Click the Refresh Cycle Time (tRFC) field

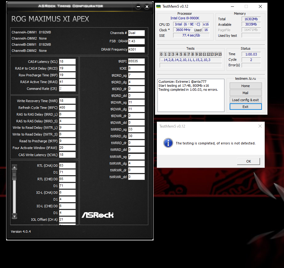[x=67, y=107]
